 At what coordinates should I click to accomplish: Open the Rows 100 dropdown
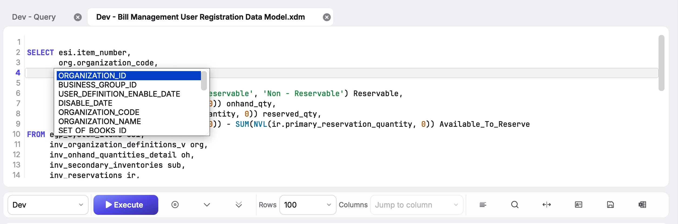coord(308,205)
